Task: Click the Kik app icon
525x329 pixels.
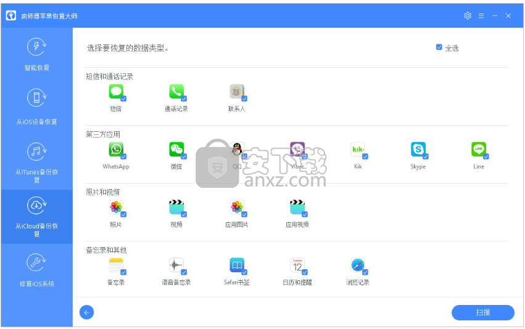Action: (x=358, y=149)
